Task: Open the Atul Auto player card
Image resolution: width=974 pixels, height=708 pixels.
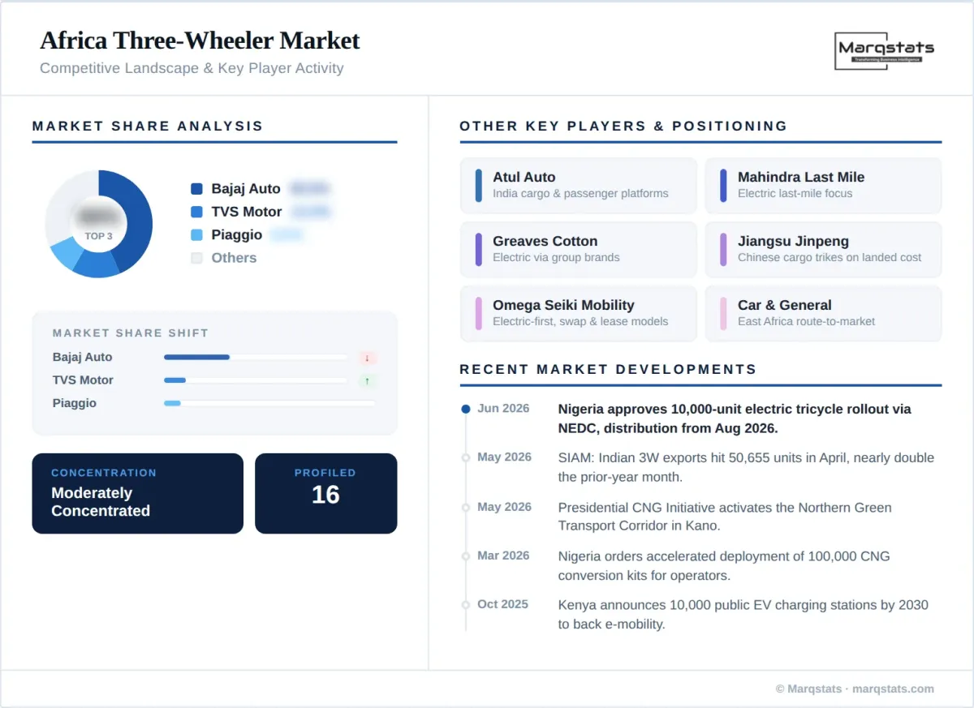Action: 579,186
